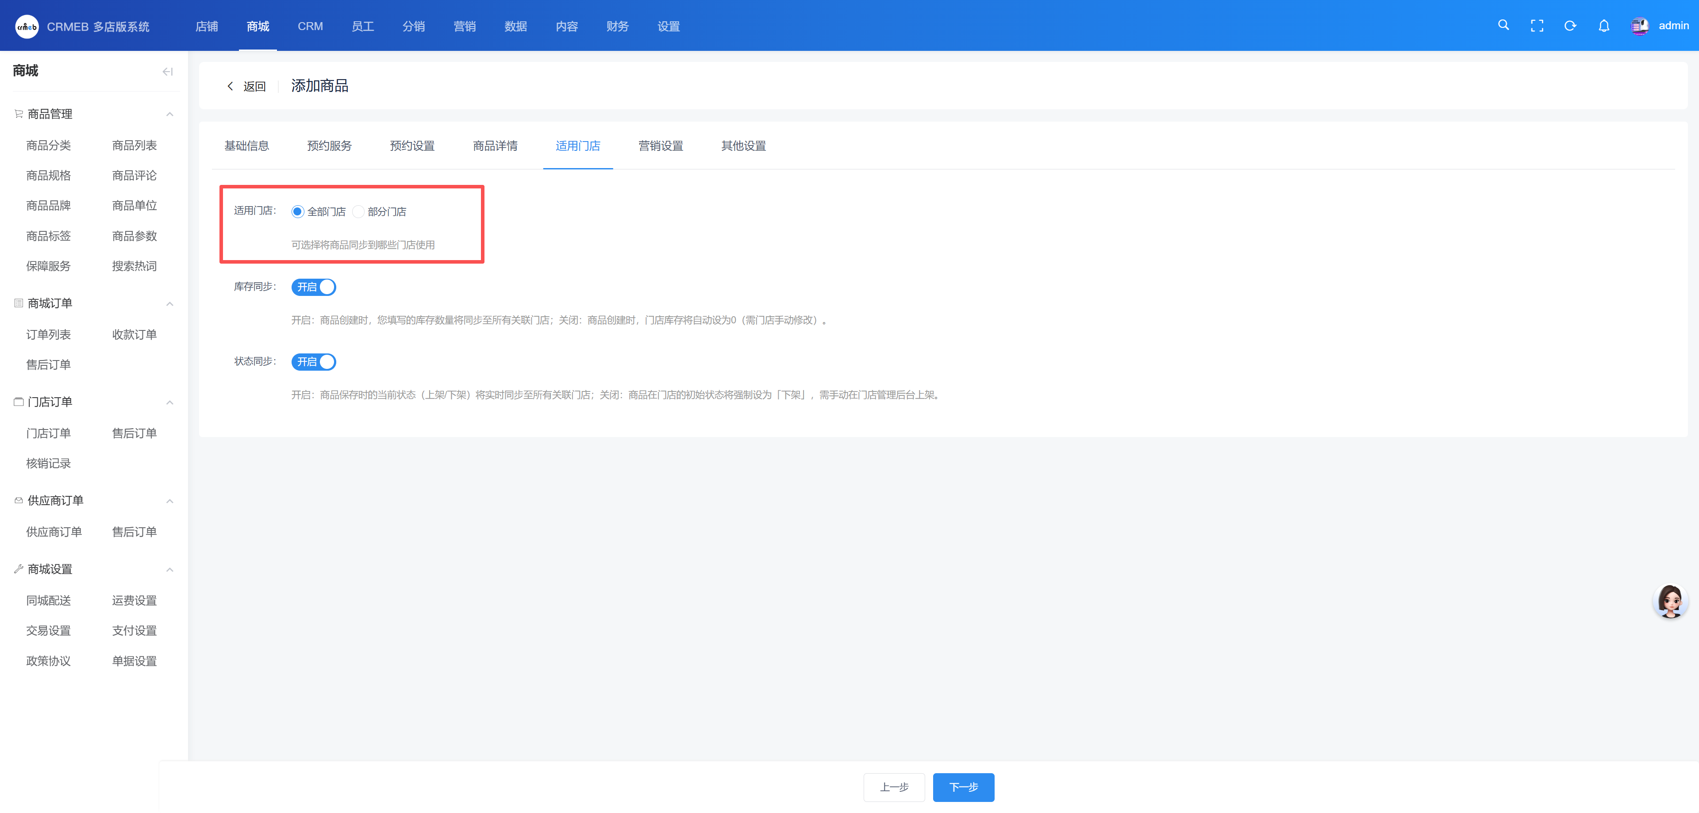Collapse the 商品管理 sidebar group
This screenshot has height=813, width=1699.
coord(169,114)
